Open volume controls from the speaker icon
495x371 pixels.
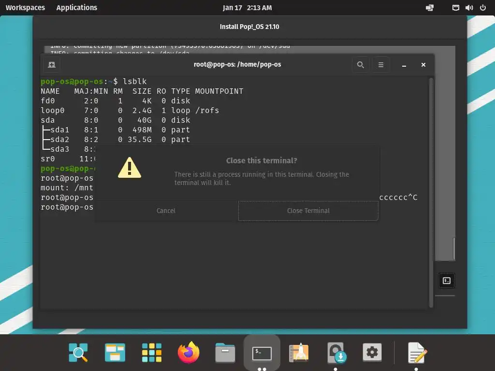(469, 8)
